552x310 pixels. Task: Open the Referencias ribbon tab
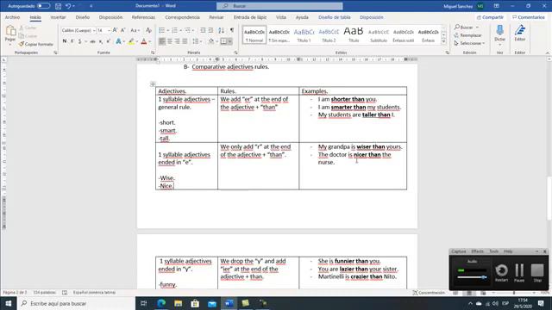(x=143, y=17)
